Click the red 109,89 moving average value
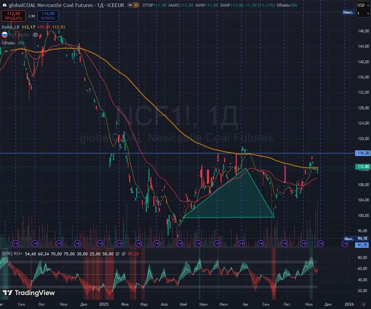The width and height of the screenshot is (371, 309). pyautogui.click(x=44, y=27)
